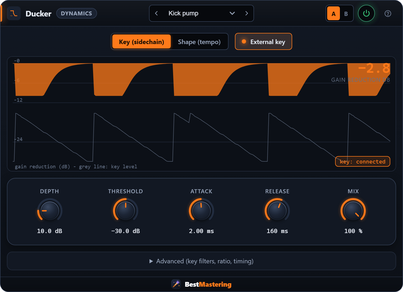Click the THRESHOLD label
The image size is (403, 292).
click(125, 191)
